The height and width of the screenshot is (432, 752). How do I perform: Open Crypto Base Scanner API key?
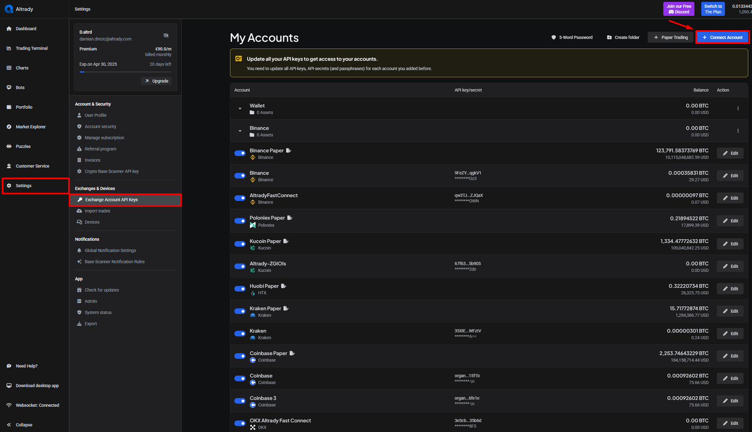(108, 172)
